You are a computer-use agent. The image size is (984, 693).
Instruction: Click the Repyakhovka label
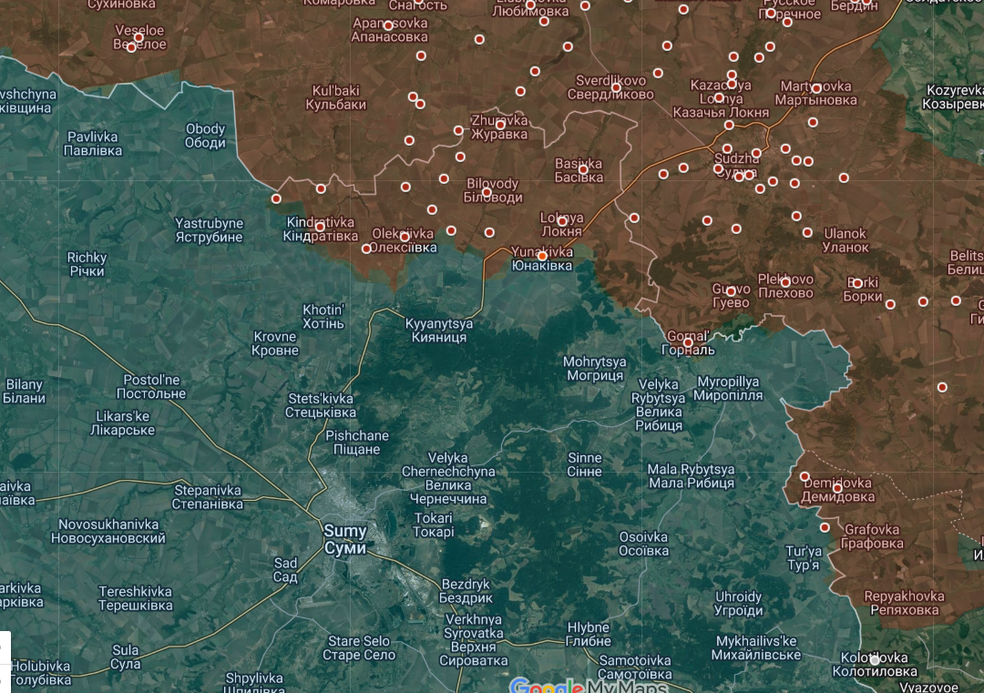[x=904, y=603]
